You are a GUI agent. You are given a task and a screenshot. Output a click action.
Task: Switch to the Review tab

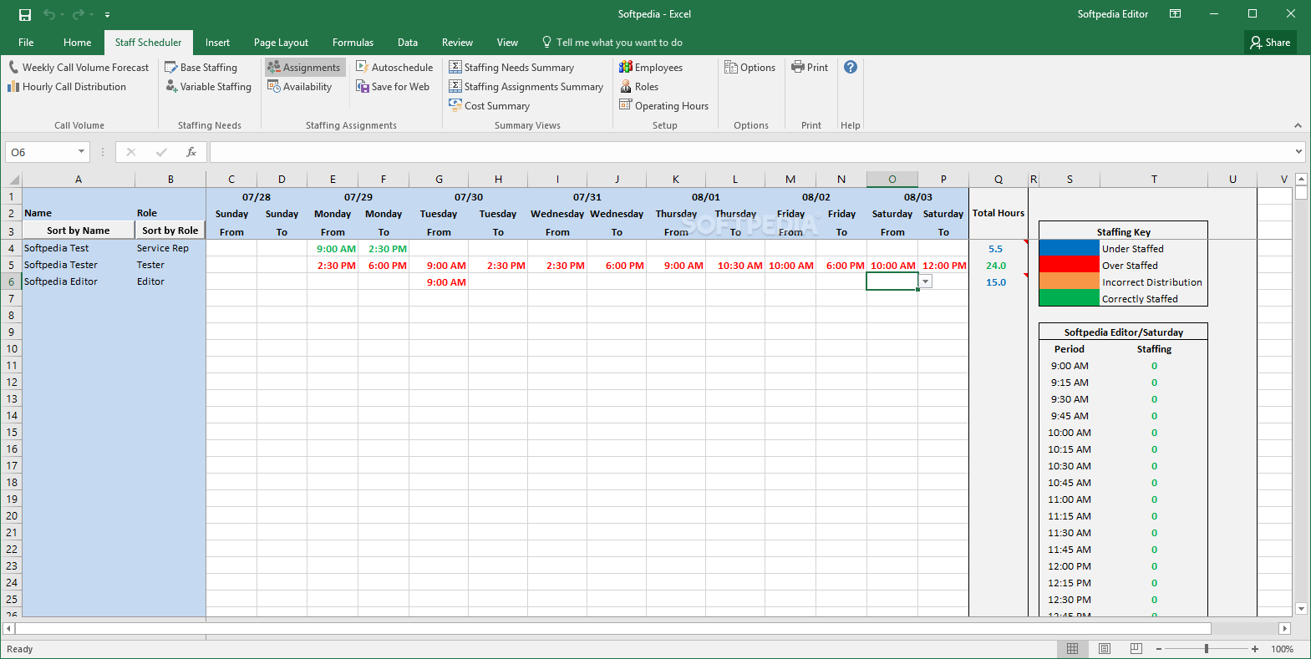(457, 43)
